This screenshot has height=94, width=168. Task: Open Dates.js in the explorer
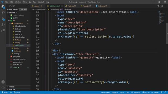pos(18,29)
